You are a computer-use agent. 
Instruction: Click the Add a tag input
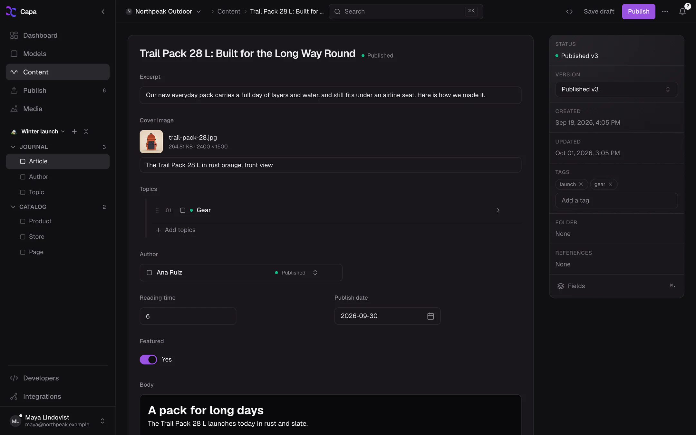tap(616, 200)
